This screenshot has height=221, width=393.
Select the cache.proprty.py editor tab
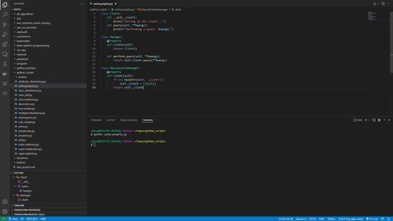click(x=103, y=4)
